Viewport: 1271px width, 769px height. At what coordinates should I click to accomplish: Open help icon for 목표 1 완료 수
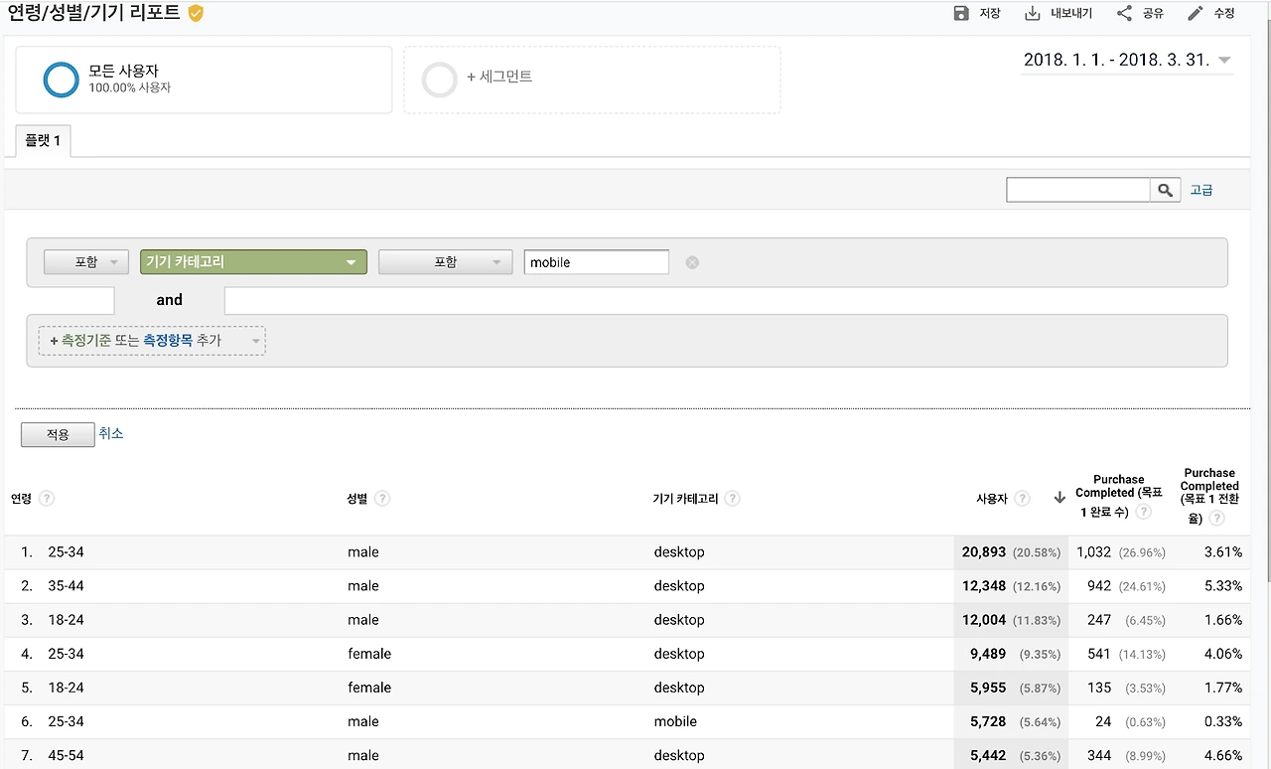pyautogui.click(x=1143, y=513)
